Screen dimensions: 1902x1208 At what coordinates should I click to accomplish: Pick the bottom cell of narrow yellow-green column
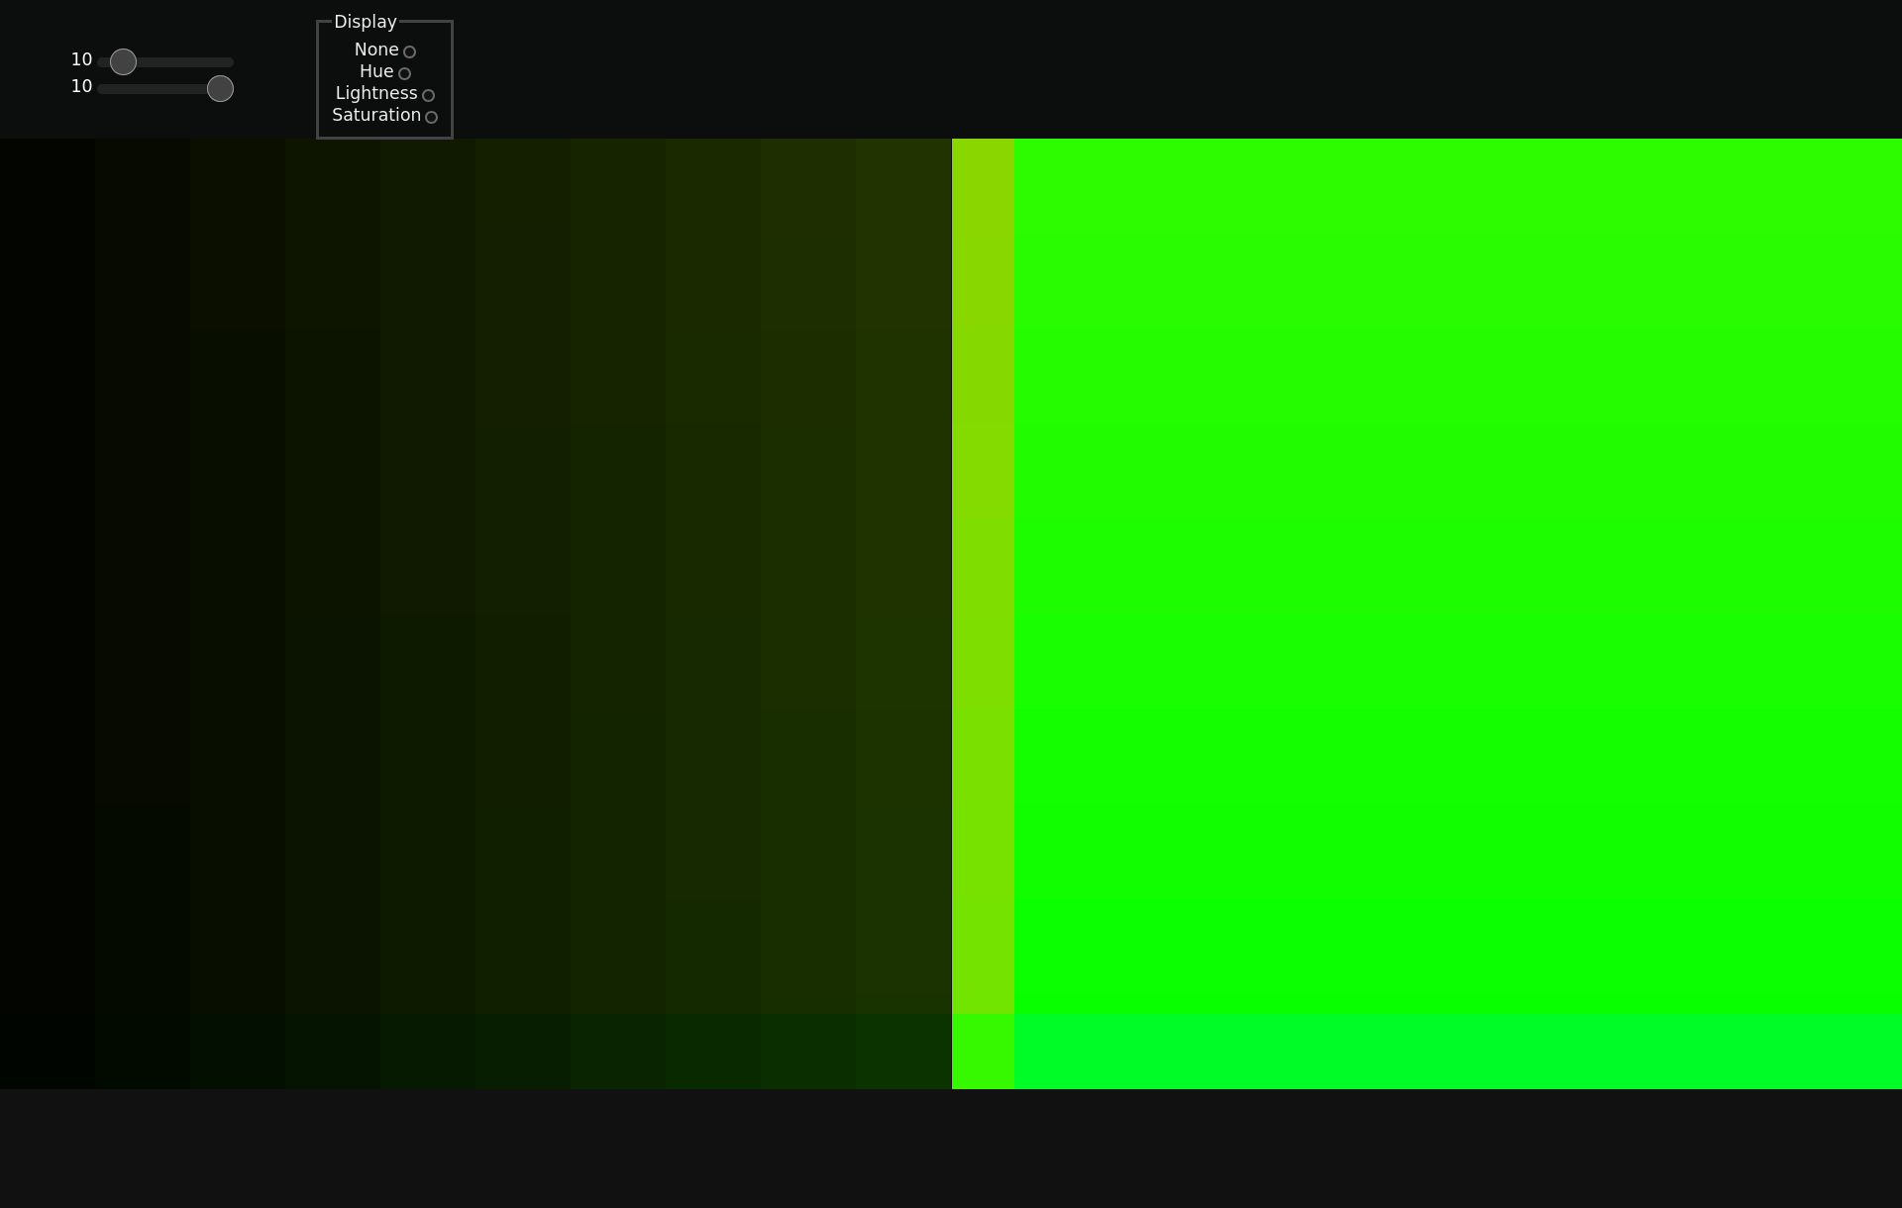(x=983, y=1052)
